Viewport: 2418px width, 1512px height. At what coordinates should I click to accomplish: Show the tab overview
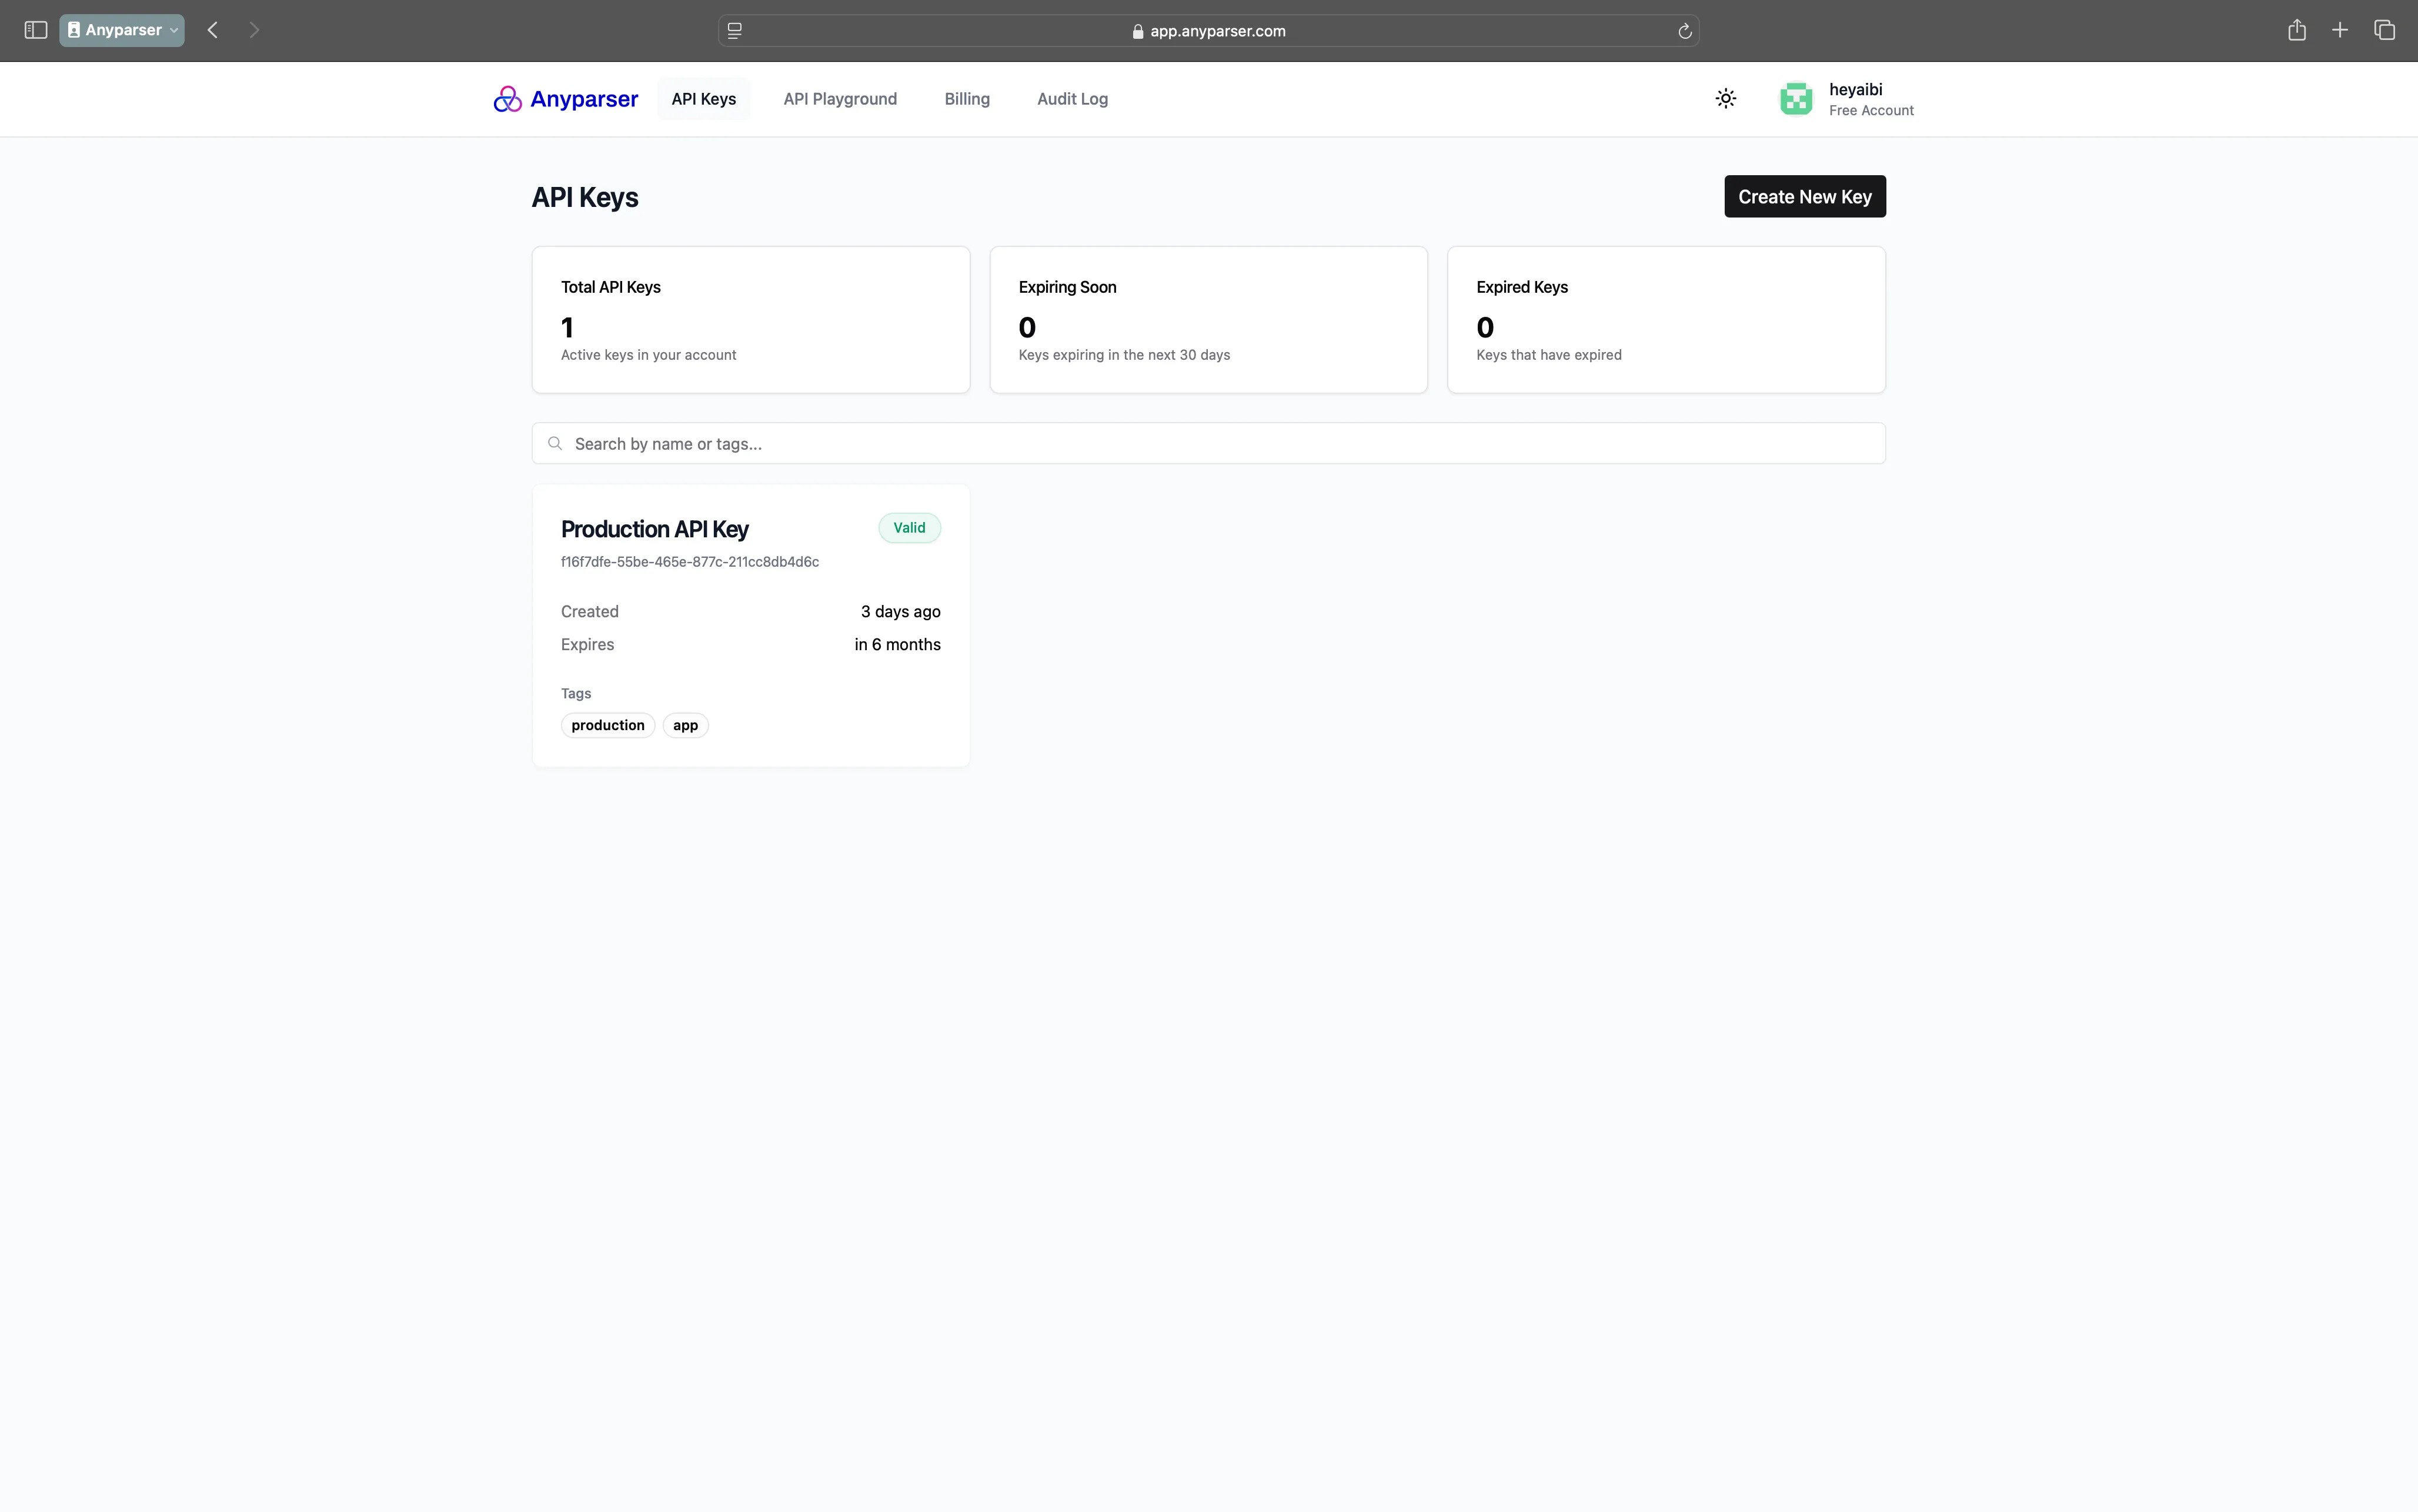coord(2385,30)
